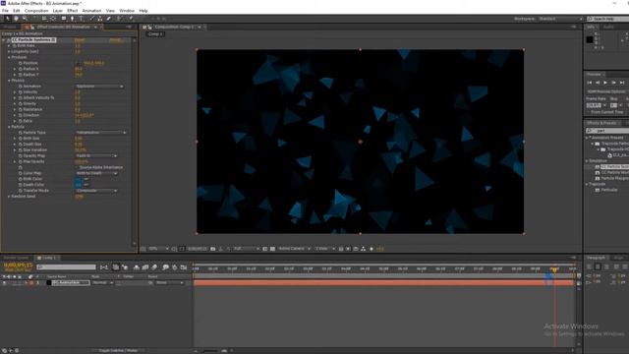Collapse the Physics group
The width and height of the screenshot is (629, 354).
tap(9, 81)
